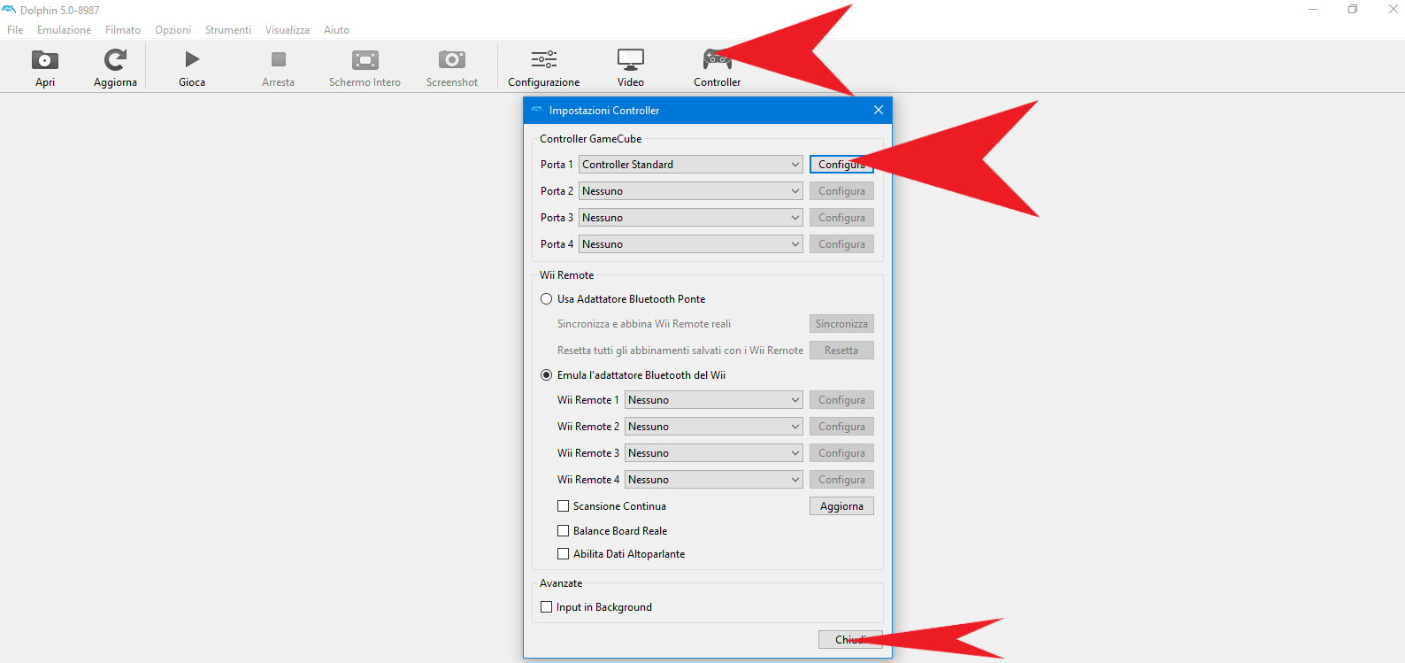The height and width of the screenshot is (663, 1405).
Task: Open the Strumenti menu
Action: click(228, 30)
